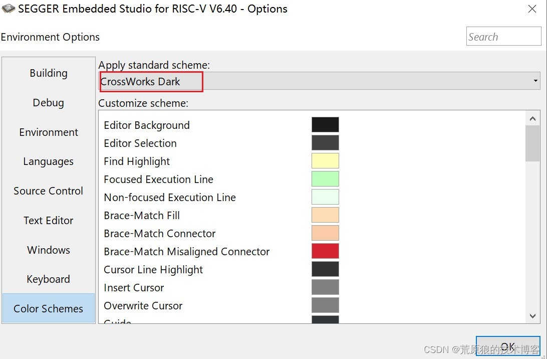The image size is (547, 359).
Task: Click inside the Search field
Action: (x=503, y=36)
